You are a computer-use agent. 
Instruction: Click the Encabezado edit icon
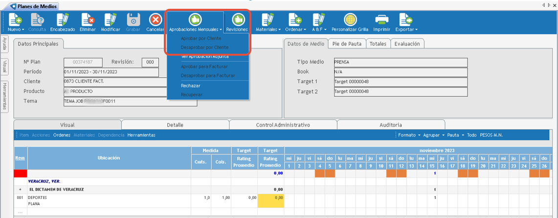[62, 19]
